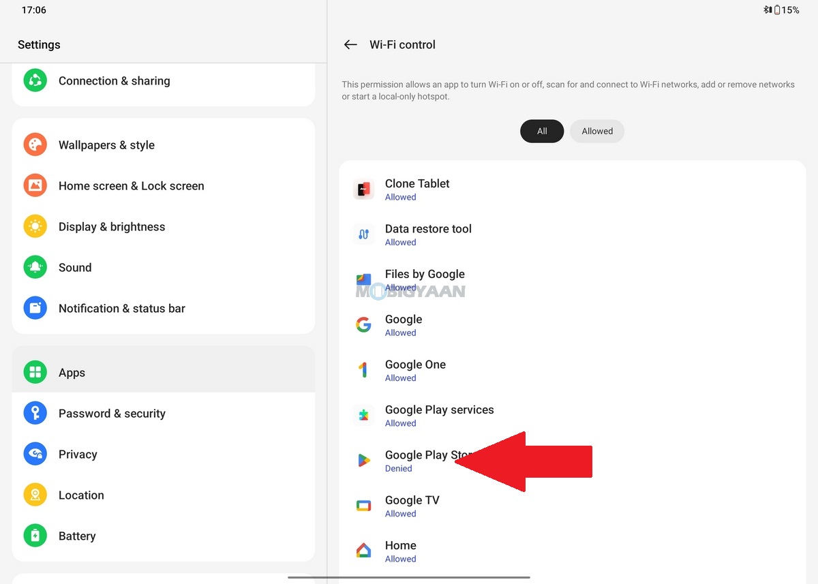Tap the Google Play services icon
The image size is (818, 584).
pyautogui.click(x=363, y=416)
